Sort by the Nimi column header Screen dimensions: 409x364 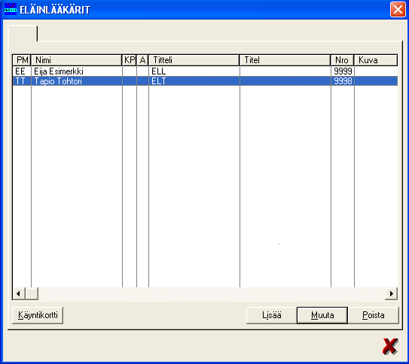76,60
